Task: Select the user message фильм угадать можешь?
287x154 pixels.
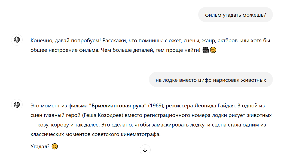Action: 235,15
